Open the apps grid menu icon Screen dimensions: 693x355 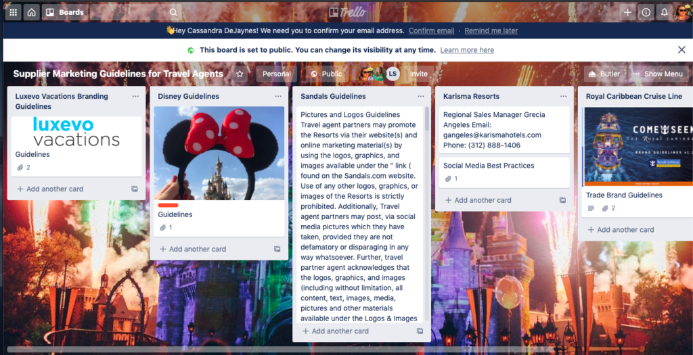[x=14, y=12]
